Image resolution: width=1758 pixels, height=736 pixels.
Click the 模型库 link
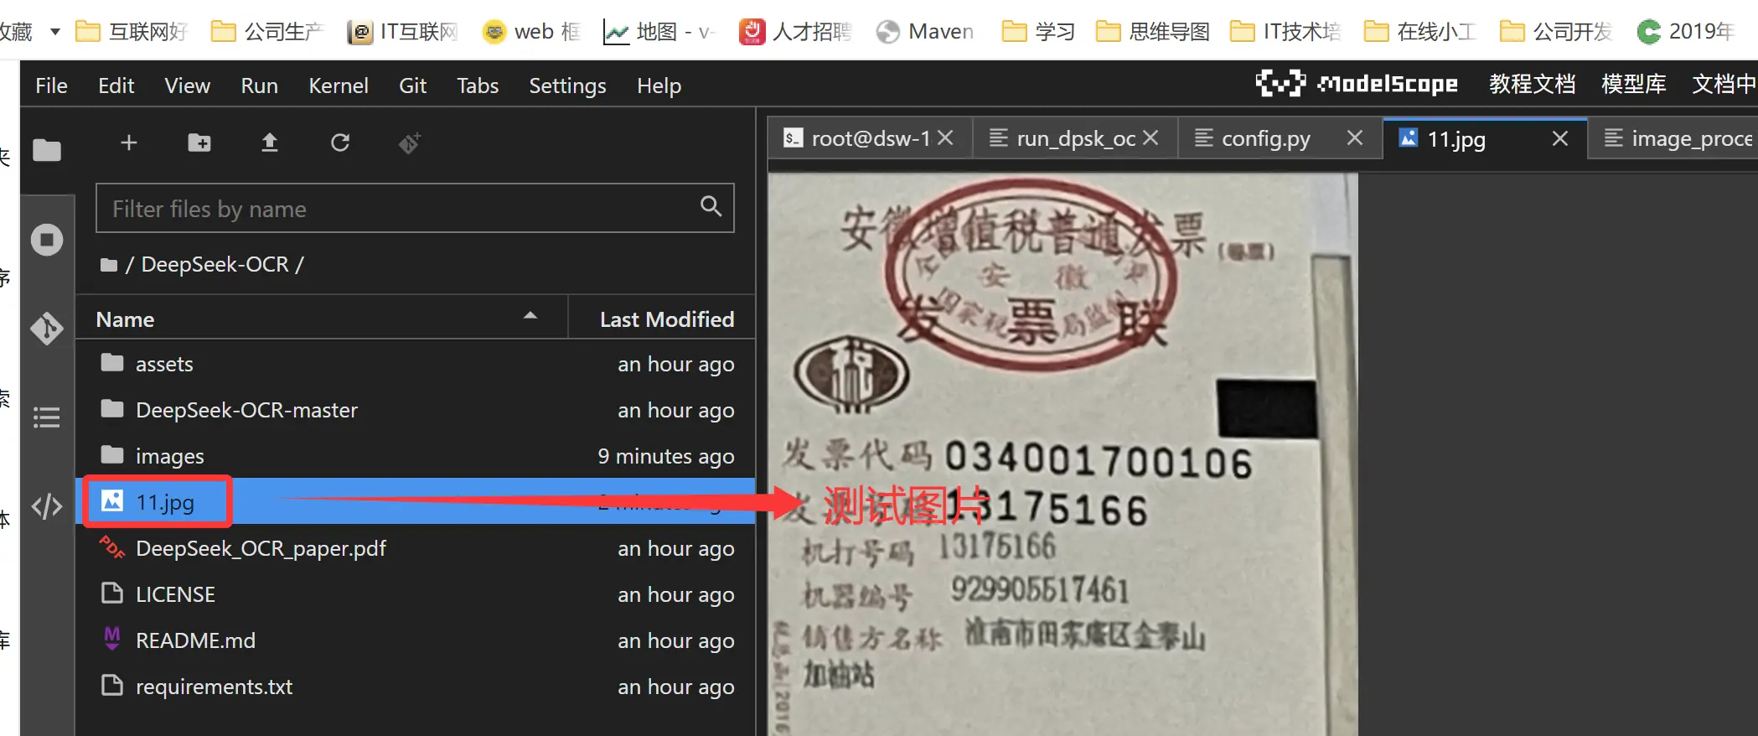pos(1633,84)
